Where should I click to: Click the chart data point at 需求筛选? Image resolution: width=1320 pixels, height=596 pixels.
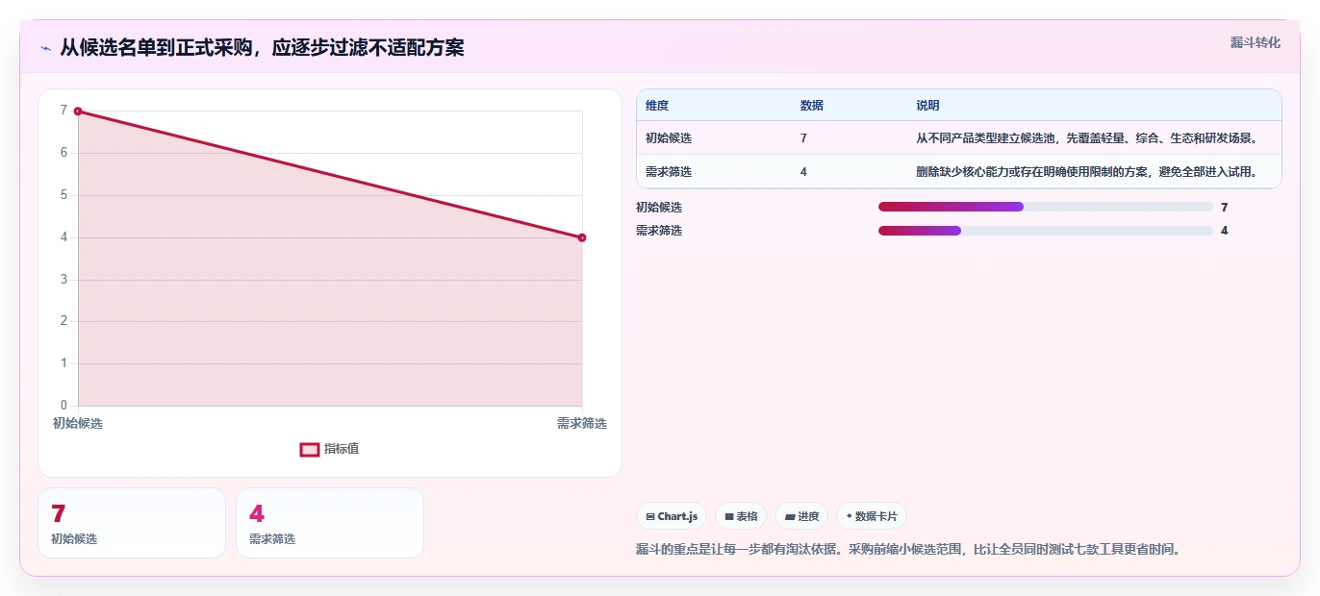tap(582, 237)
